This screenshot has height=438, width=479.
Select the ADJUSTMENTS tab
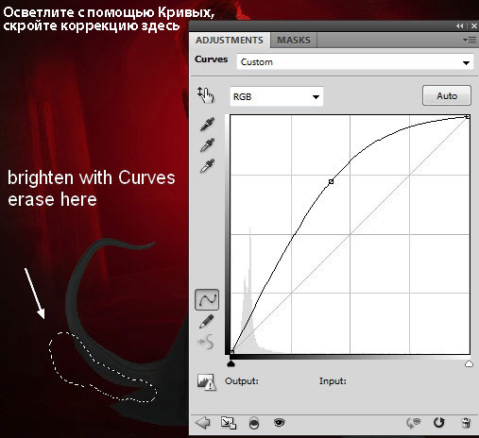[x=230, y=41]
